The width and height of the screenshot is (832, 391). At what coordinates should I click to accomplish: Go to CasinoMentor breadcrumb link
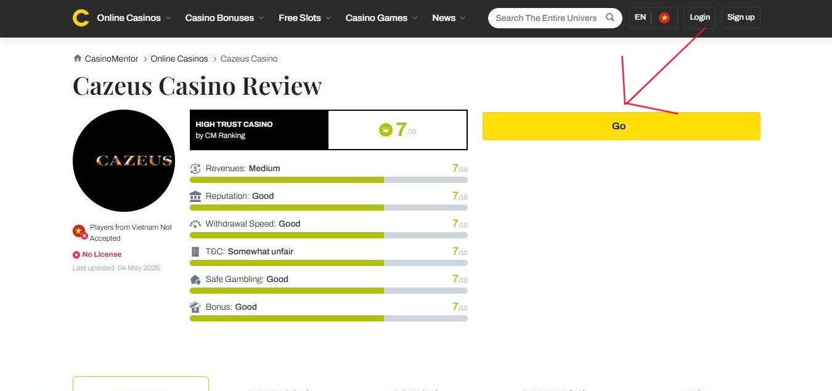point(112,58)
